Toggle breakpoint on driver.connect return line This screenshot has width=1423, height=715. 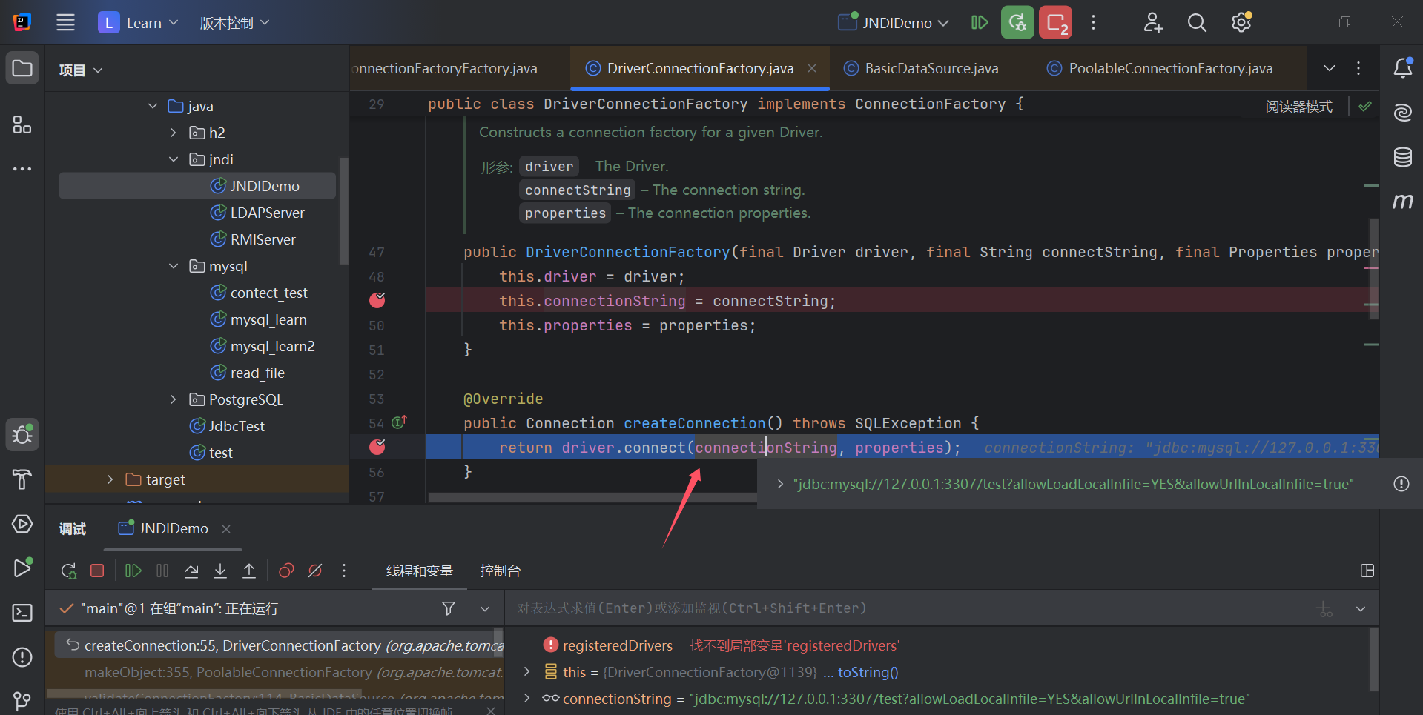coord(377,447)
